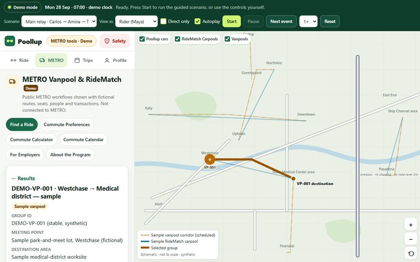Open Commute Preferences
Screen dimensions: 420x262
67,125
